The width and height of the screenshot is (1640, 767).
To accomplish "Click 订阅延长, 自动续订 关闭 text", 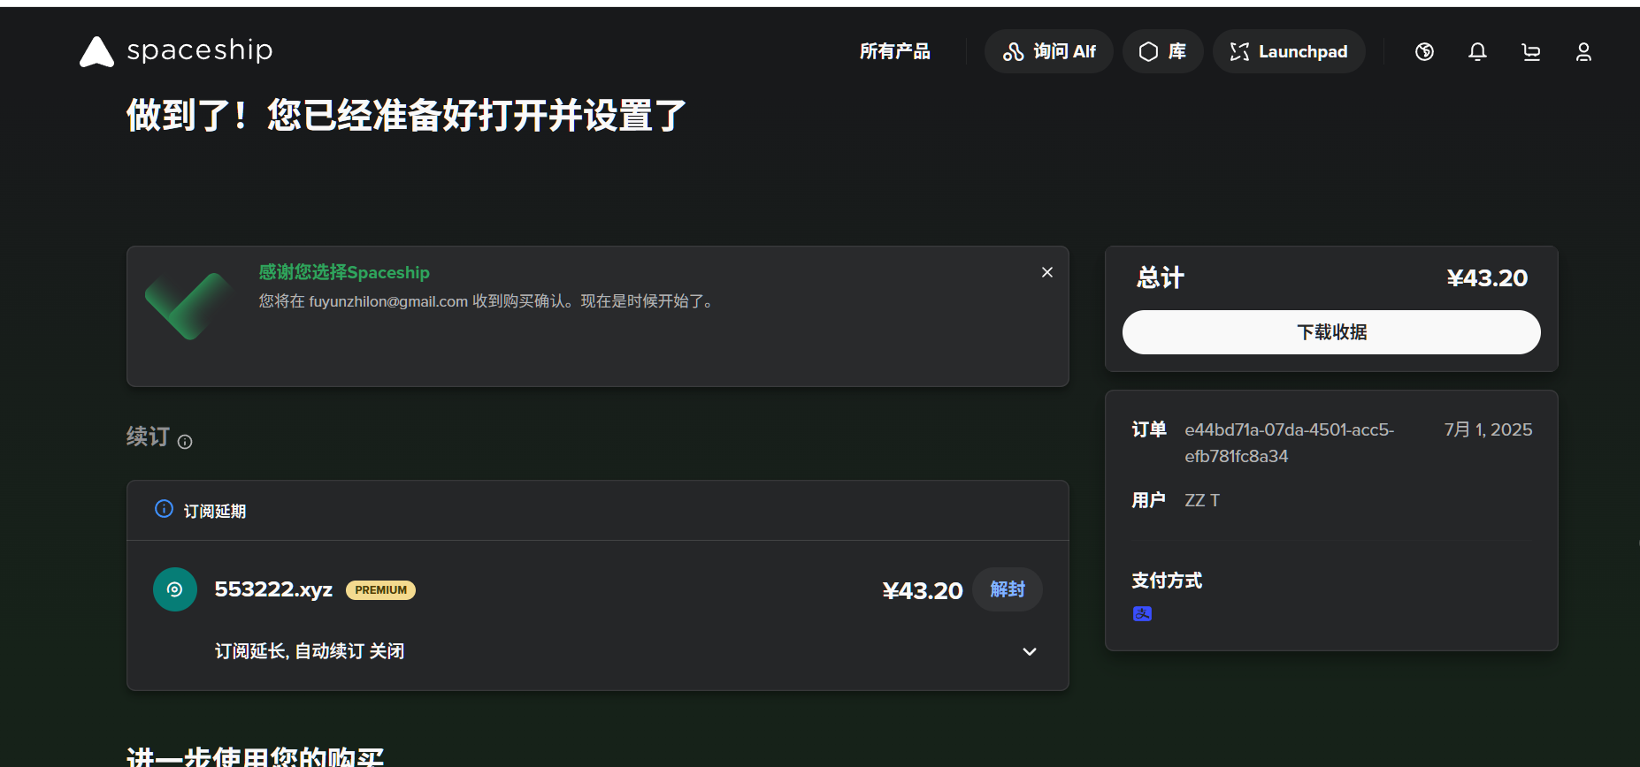I will coord(310,651).
